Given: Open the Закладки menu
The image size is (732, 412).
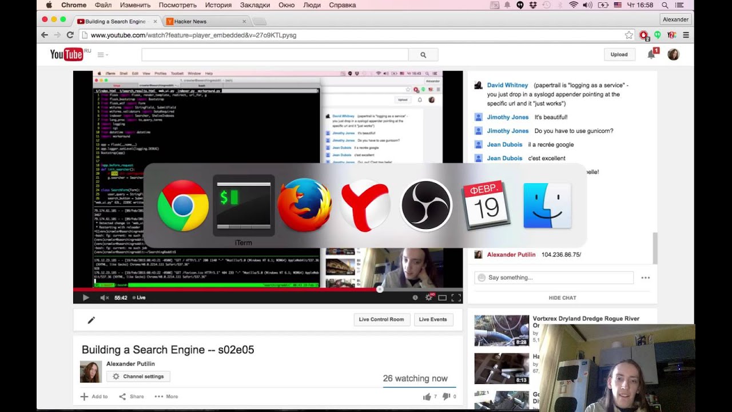Looking at the screenshot, I should coord(254,5).
